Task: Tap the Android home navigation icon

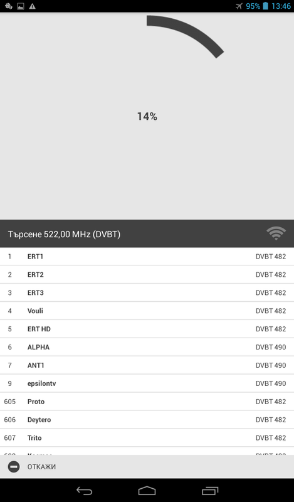Action: [147, 491]
